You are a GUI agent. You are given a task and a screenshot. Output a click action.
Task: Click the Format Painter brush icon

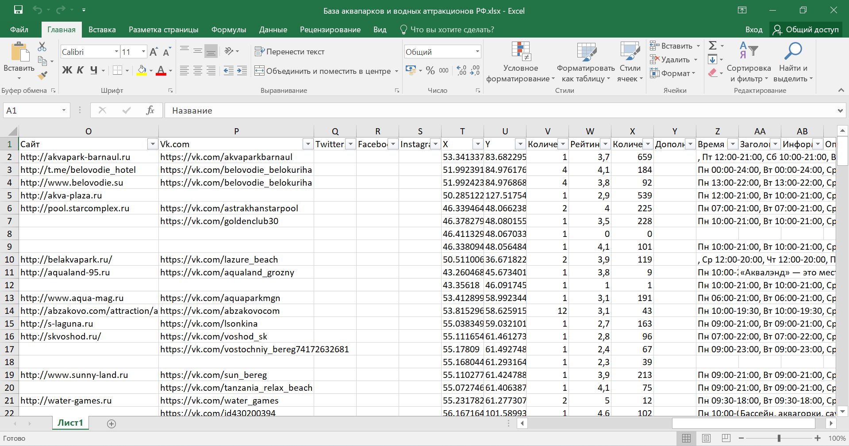click(x=42, y=76)
